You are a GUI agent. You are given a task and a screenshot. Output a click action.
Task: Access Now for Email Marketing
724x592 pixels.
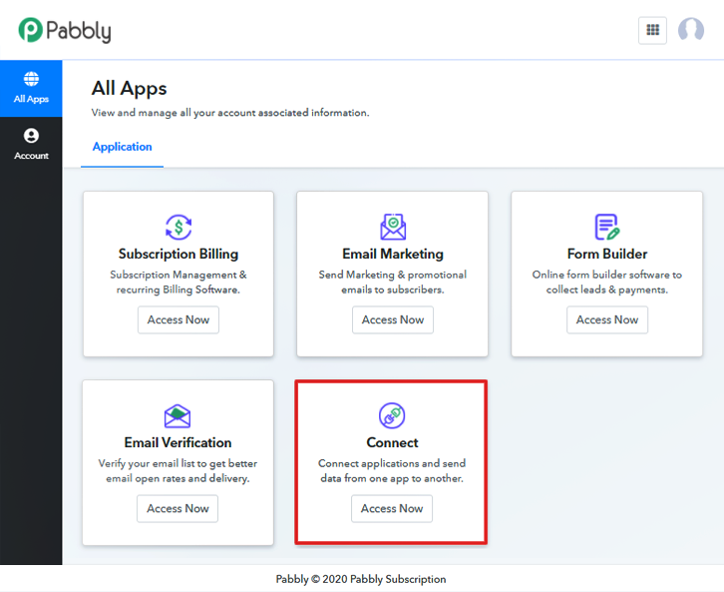tap(393, 319)
